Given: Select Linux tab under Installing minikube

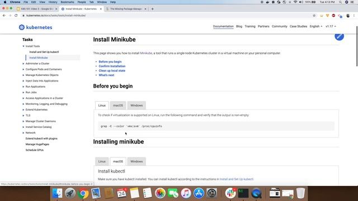Looking at the screenshot, I should point(102,161).
